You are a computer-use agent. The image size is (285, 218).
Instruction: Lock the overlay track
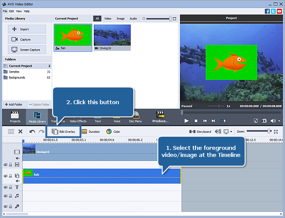click(11, 176)
